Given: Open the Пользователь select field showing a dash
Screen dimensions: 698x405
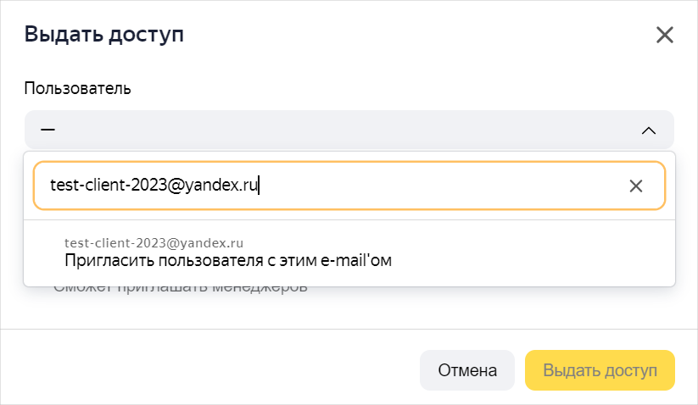Looking at the screenshot, I should tap(349, 130).
